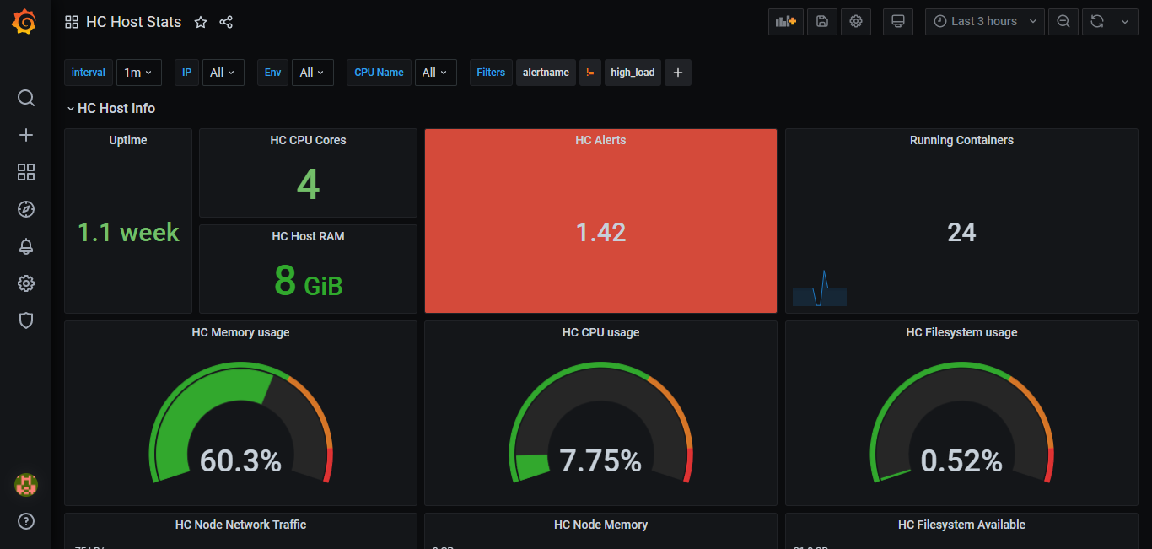Viewport: 1152px width, 549px height.
Task: Open the HC Memory usage panel title menu
Action: [240, 333]
